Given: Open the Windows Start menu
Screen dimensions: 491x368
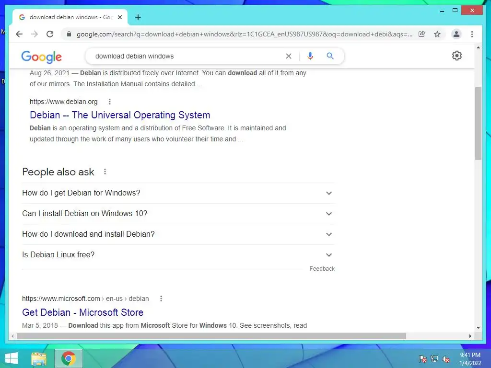Looking at the screenshot, I should coord(12,358).
